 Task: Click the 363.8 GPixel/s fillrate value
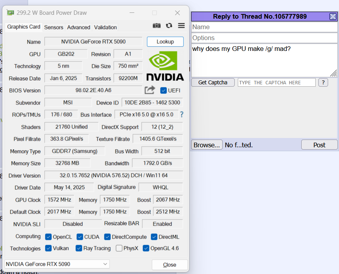click(x=67, y=139)
